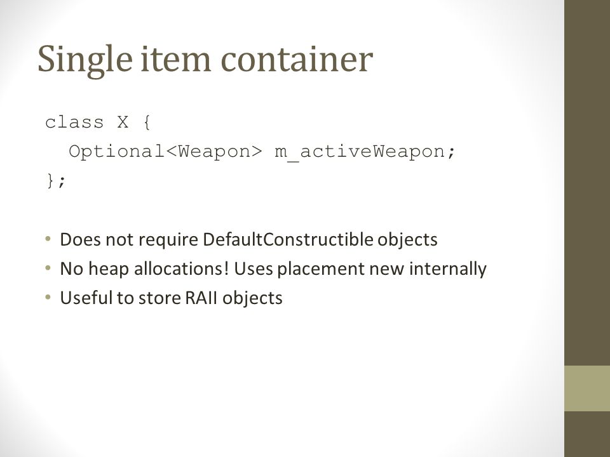Screen dimensions: 610x457
Task: Click the opening brace after 'class X'
Action: click(x=147, y=123)
